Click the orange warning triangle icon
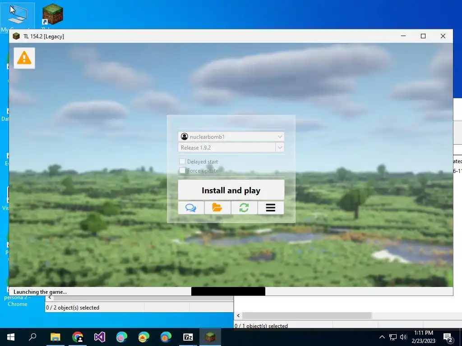Screen dimensions: 462x346 [x=24, y=58]
